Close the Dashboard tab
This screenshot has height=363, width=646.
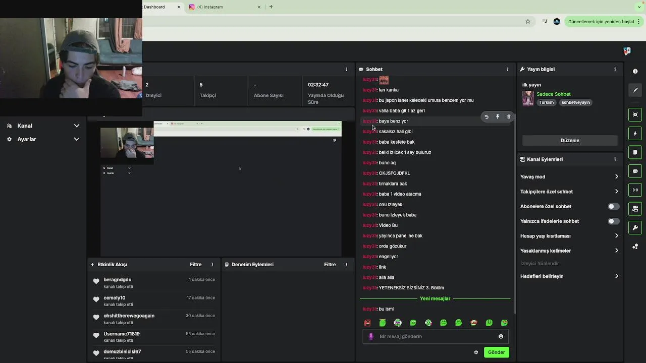tap(179, 7)
